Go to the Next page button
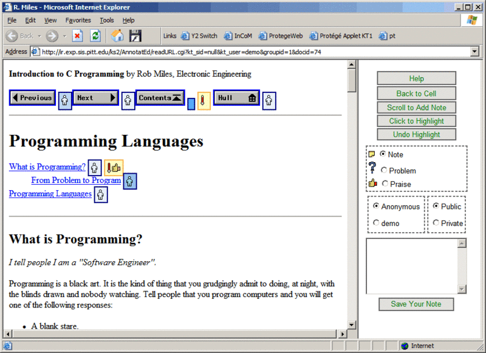The height and width of the screenshot is (353, 486). 96,98
